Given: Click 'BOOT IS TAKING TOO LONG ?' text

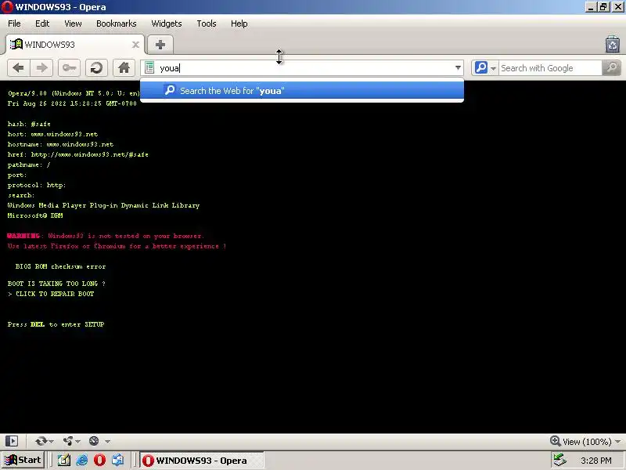Looking at the screenshot, I should coord(56,284).
